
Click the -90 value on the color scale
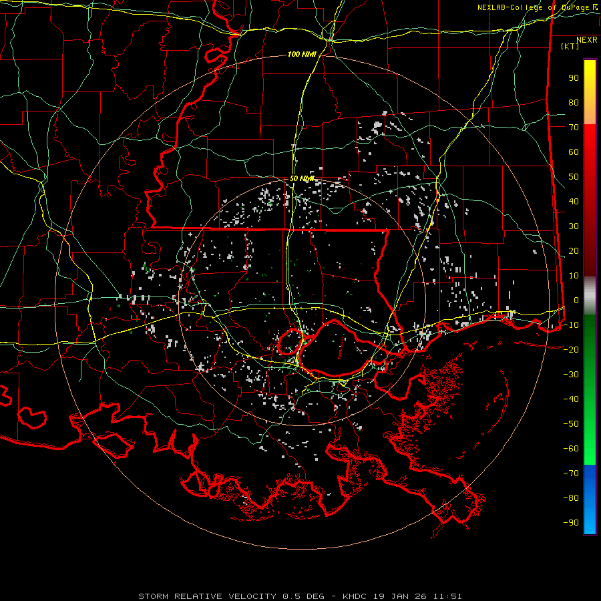[571, 523]
